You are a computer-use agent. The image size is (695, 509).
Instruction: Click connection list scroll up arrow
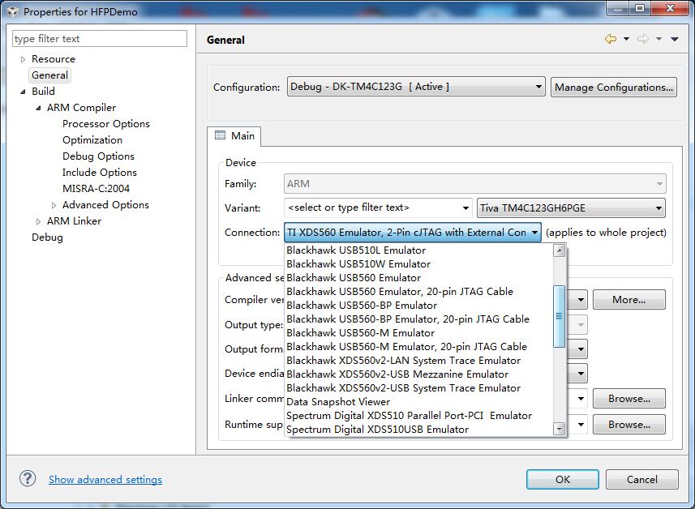pyautogui.click(x=560, y=250)
